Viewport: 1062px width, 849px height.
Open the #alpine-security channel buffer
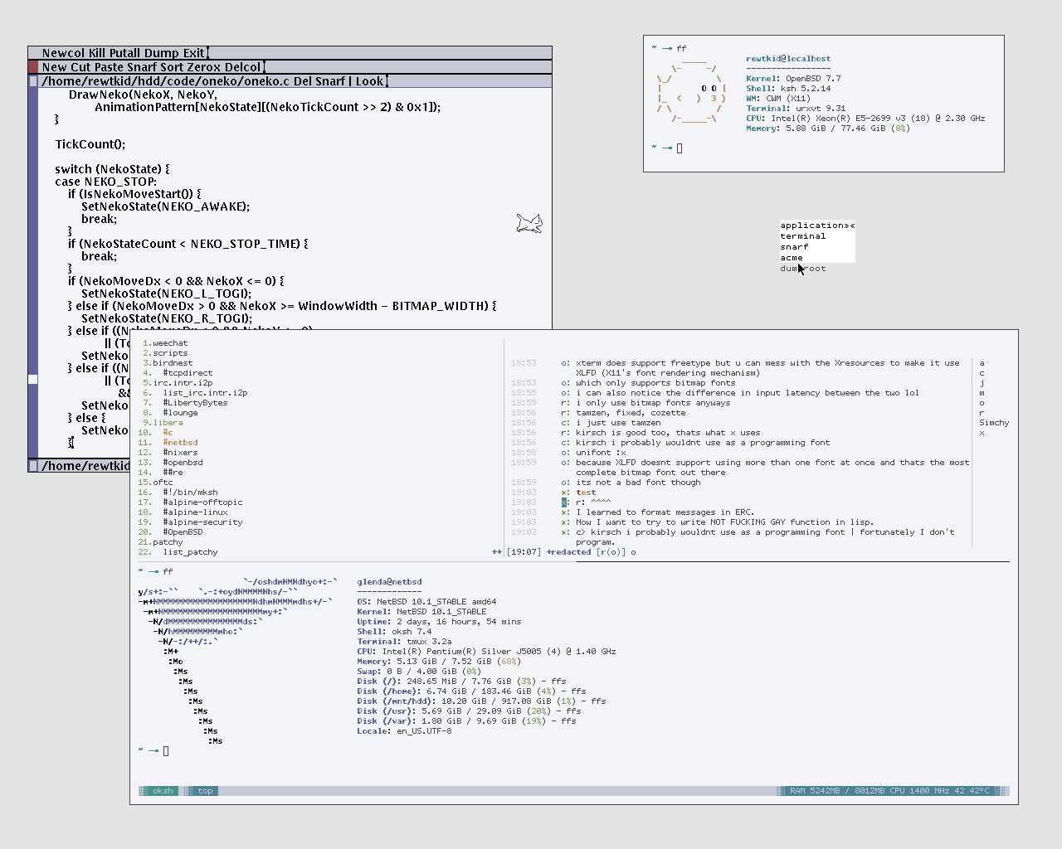click(x=202, y=522)
